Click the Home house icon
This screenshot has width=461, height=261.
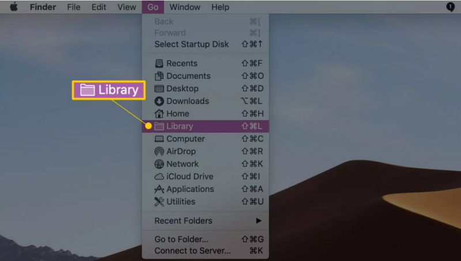159,113
